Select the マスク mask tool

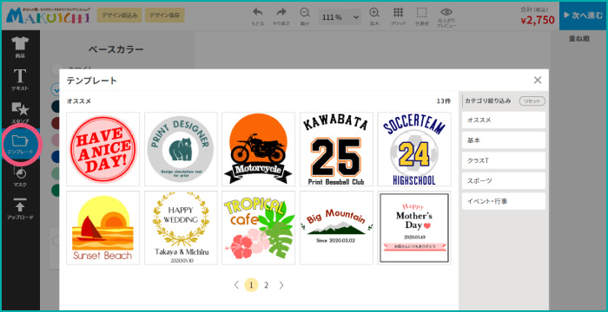[20, 177]
